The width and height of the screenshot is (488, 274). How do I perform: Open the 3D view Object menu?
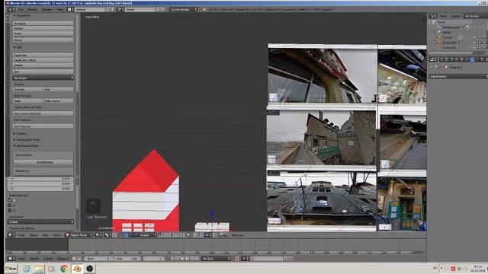[x=56, y=235]
